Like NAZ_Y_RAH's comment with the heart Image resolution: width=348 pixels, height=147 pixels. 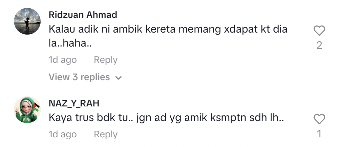(319, 119)
